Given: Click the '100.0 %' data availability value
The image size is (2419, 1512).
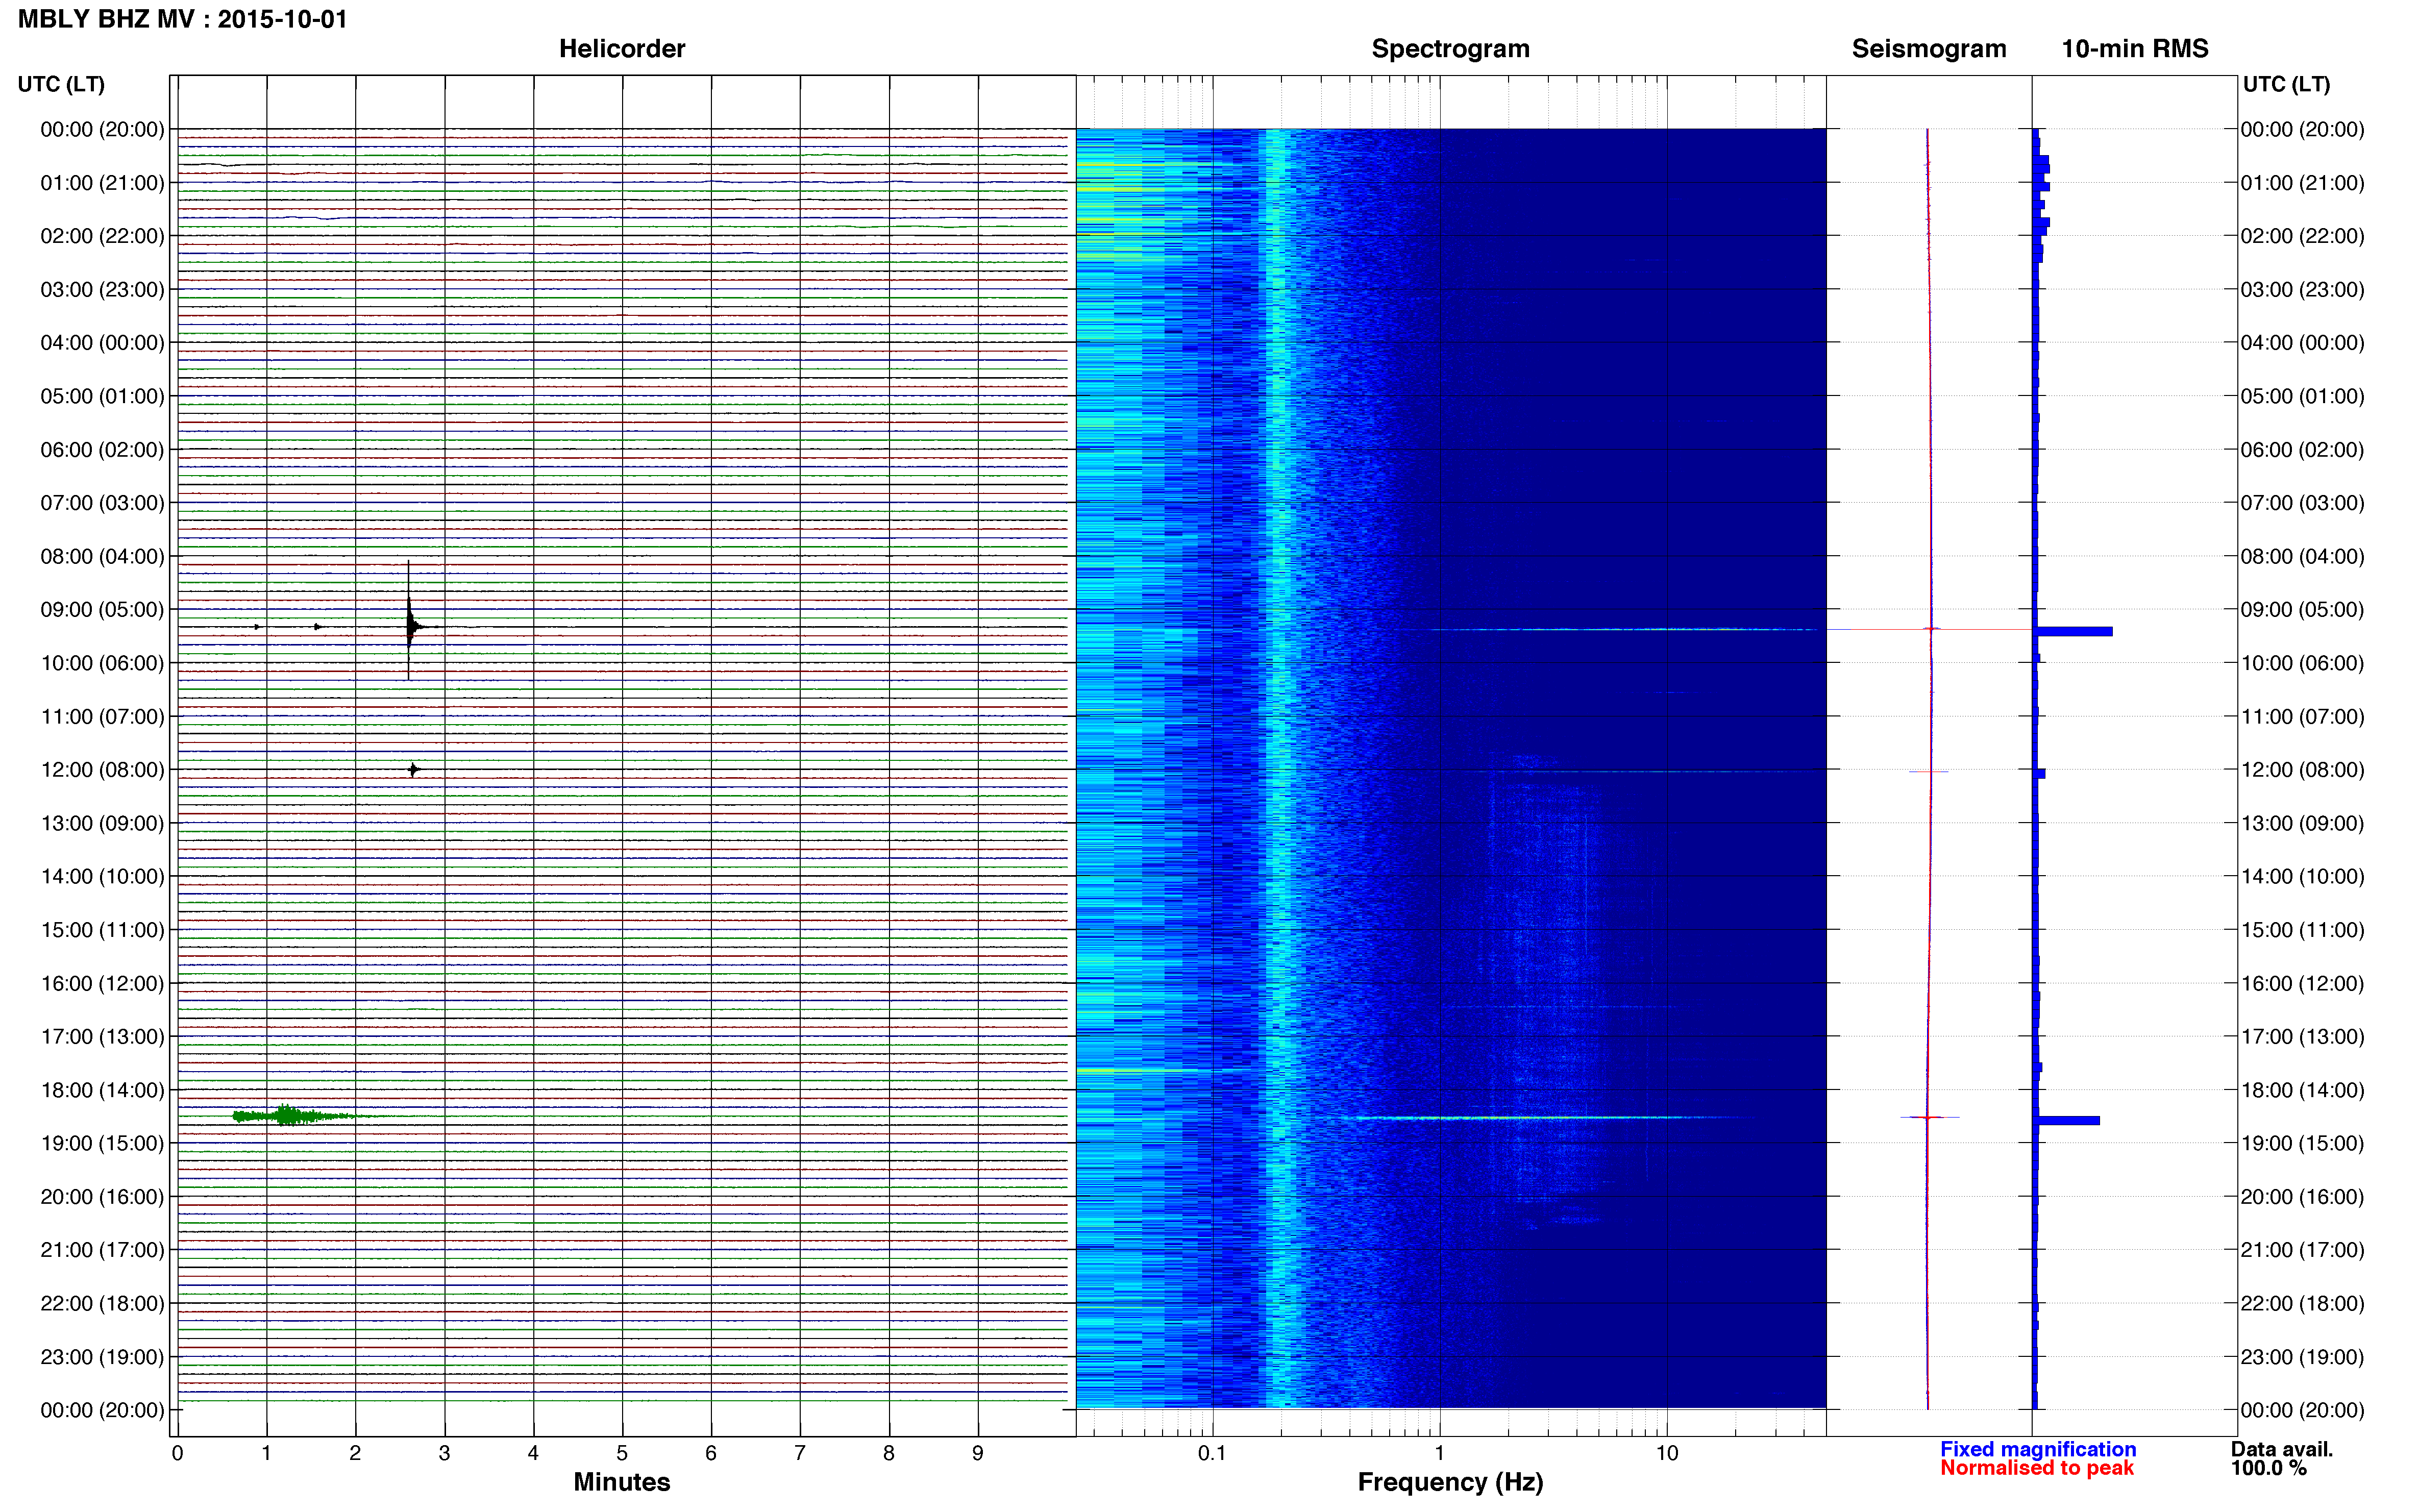Looking at the screenshot, I should [x=2269, y=1468].
